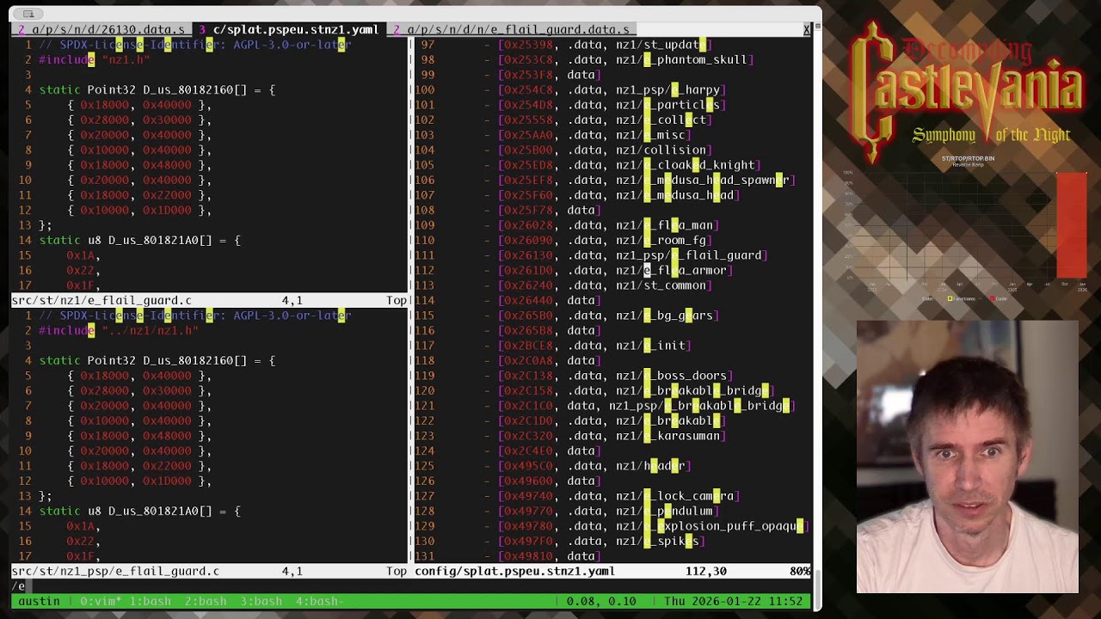Click the date and time in the tmux status bar
The width and height of the screenshot is (1101, 619).
734,601
